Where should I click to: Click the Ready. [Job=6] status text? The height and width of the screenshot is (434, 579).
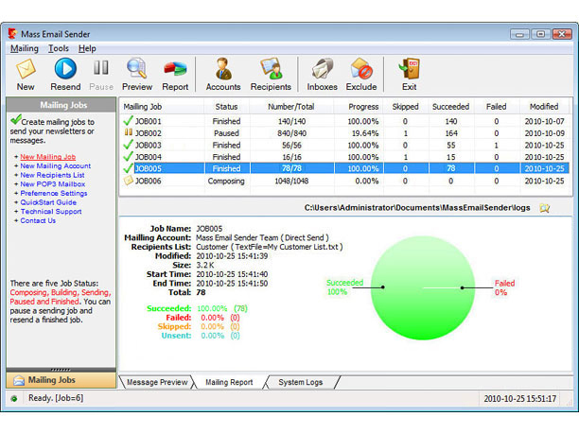click(56, 398)
